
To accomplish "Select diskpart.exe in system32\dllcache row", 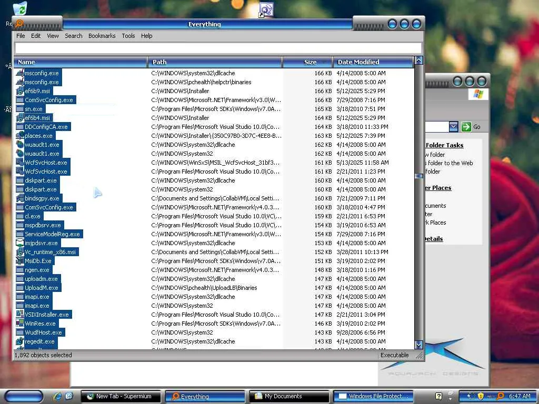I will tap(41, 180).
